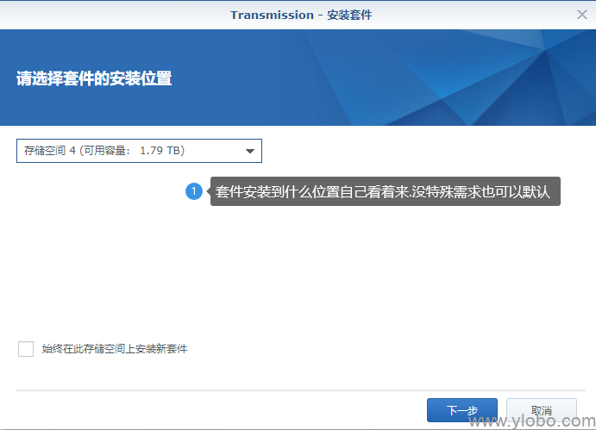This screenshot has height=430, width=596.
Task: Enable always install new packages on this volume
Action: pos(26,349)
